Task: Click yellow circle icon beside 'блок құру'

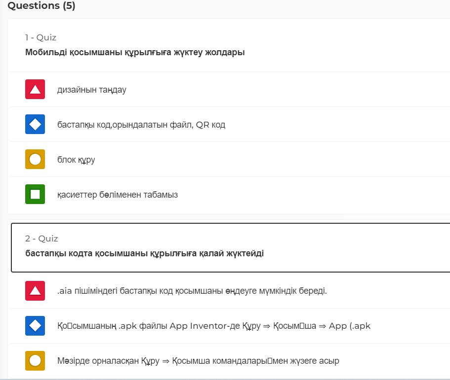Action: pyautogui.click(x=35, y=159)
